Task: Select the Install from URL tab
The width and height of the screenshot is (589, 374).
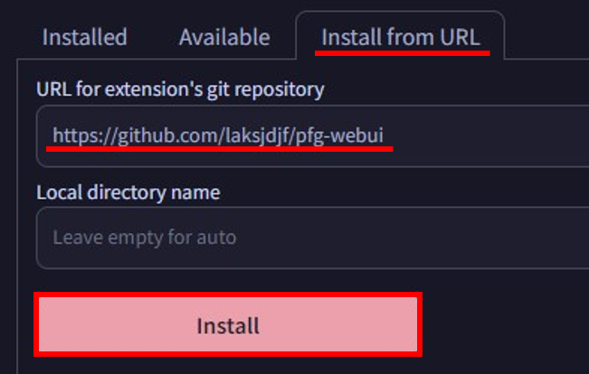Action: [400, 37]
